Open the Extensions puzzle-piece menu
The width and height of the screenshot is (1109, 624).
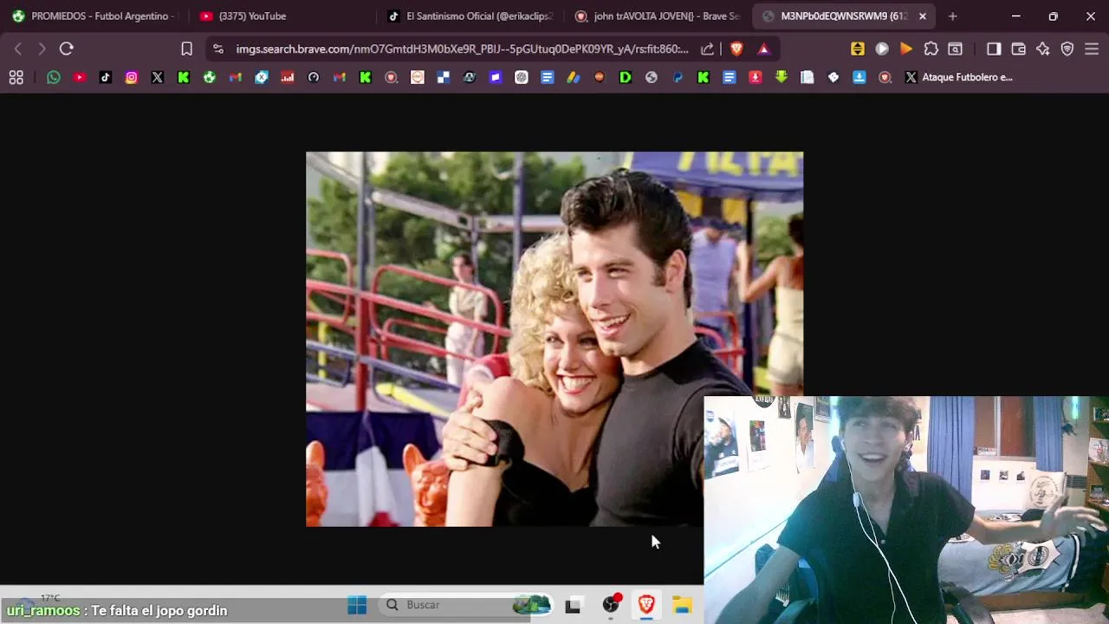pyautogui.click(x=931, y=49)
